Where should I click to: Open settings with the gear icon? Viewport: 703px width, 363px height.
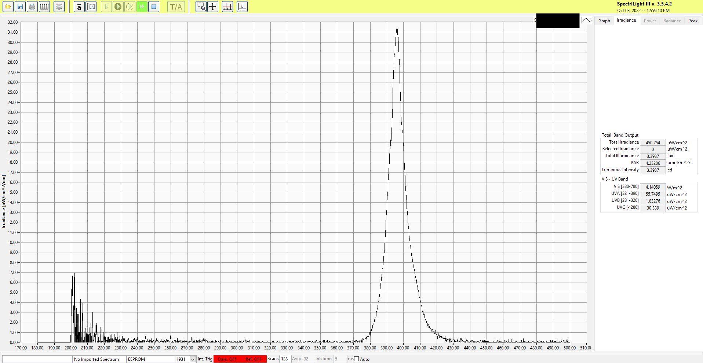click(x=59, y=7)
